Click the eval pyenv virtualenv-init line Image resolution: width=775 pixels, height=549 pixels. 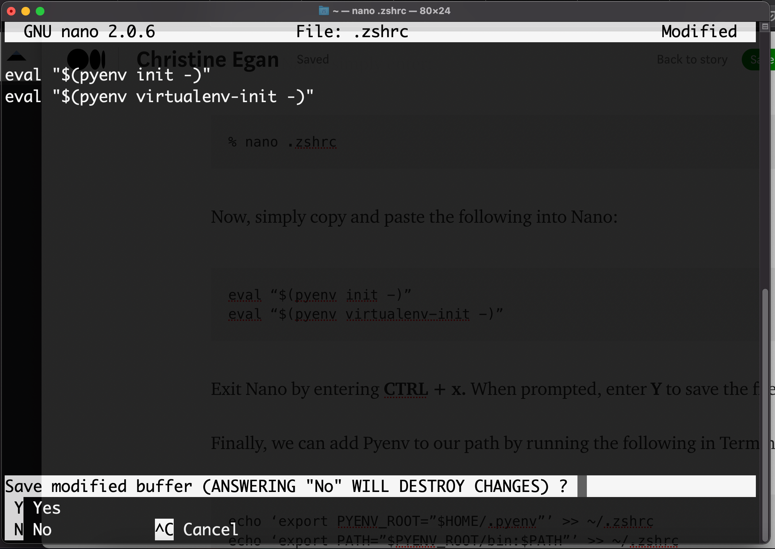coord(159,97)
